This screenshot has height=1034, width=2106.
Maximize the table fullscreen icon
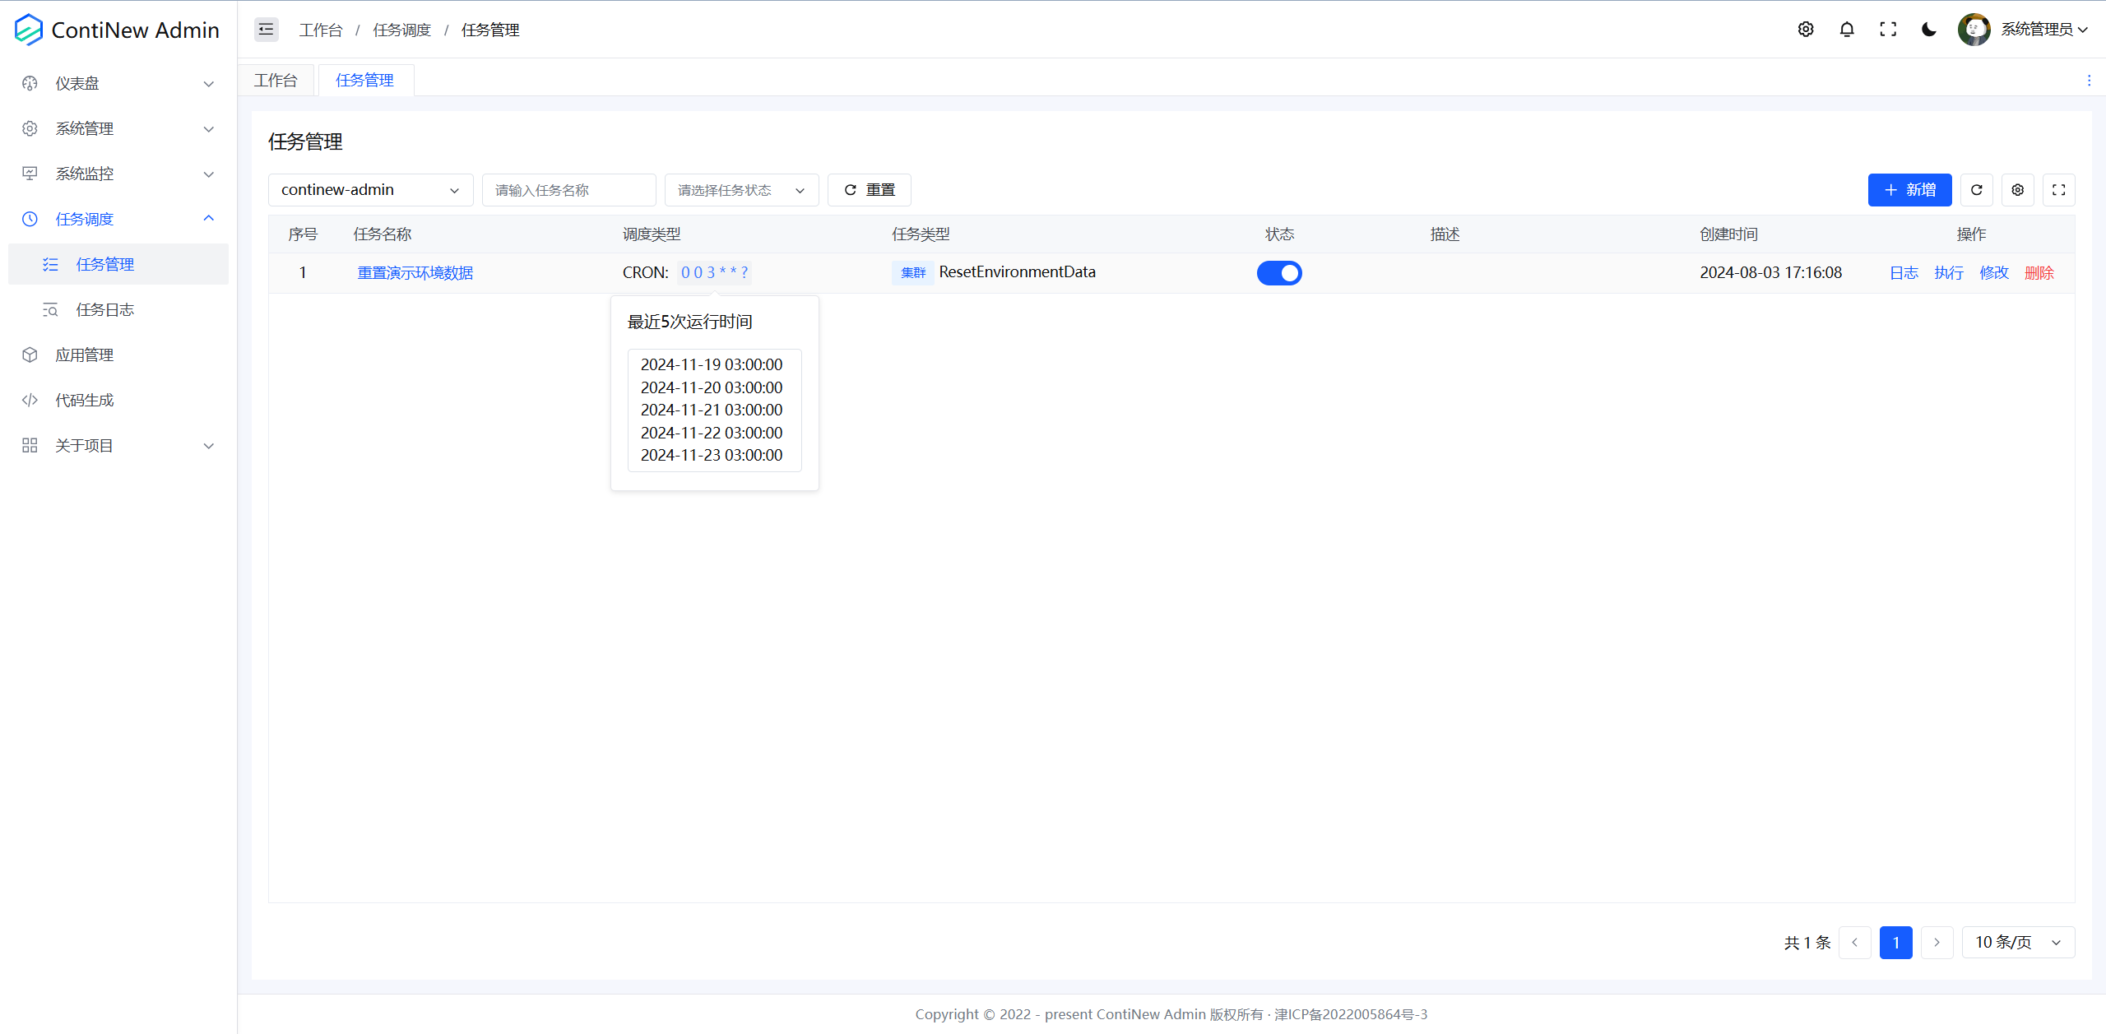(2059, 190)
